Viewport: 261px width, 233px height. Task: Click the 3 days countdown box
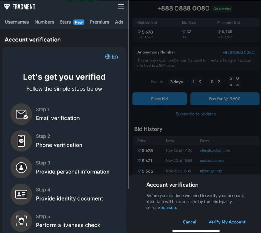[x=176, y=82]
